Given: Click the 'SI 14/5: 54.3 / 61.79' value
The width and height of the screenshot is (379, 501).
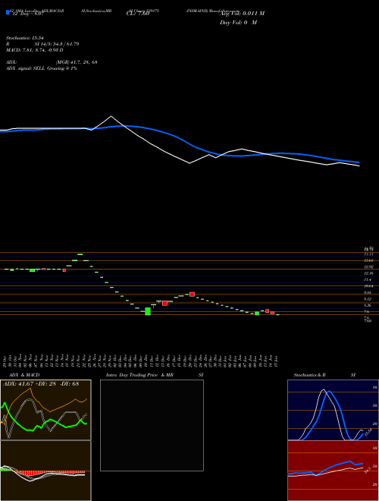Looking at the screenshot, I should pos(57,44).
